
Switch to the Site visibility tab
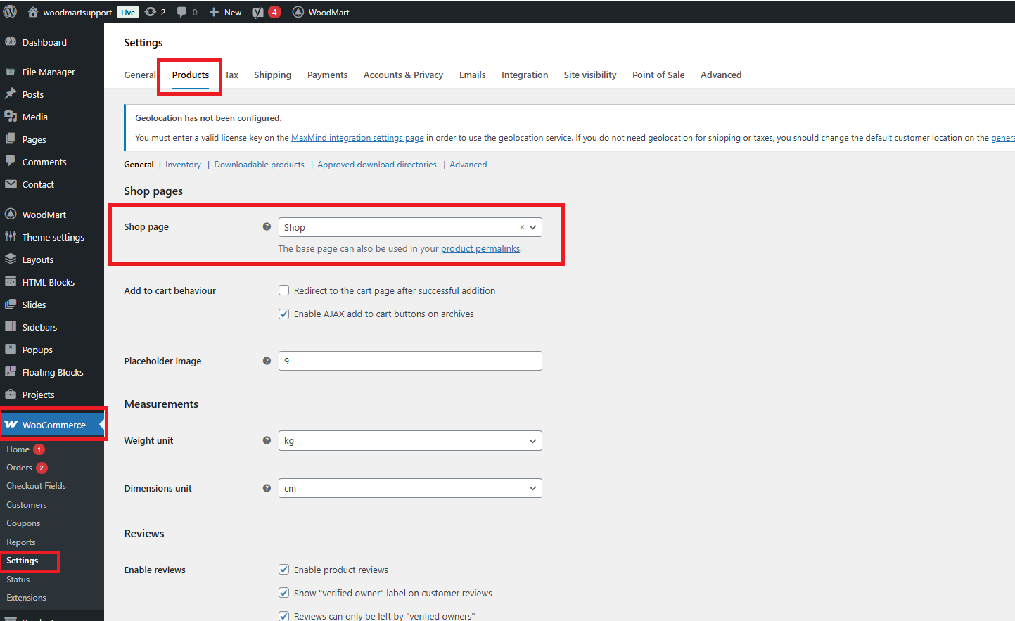(590, 75)
